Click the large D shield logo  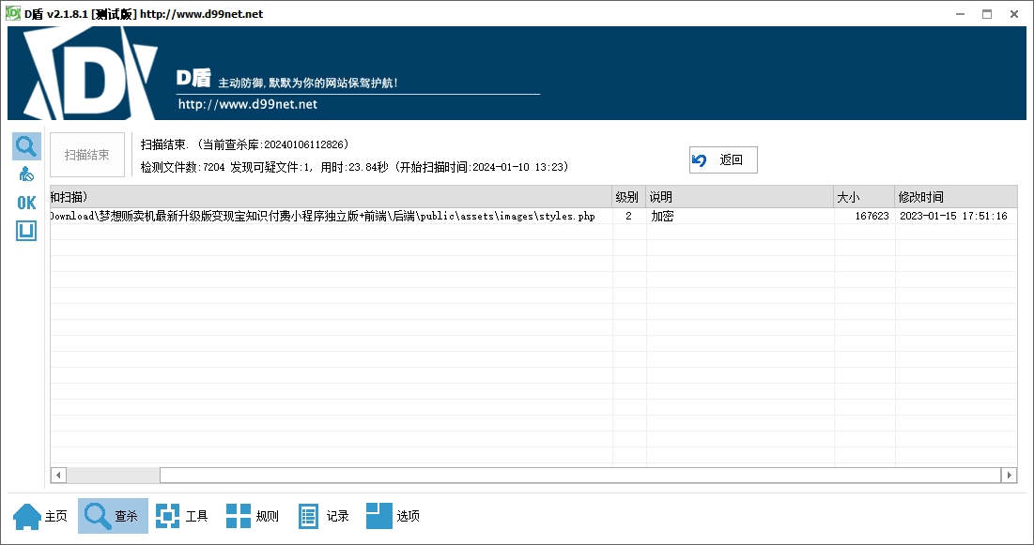tap(91, 73)
